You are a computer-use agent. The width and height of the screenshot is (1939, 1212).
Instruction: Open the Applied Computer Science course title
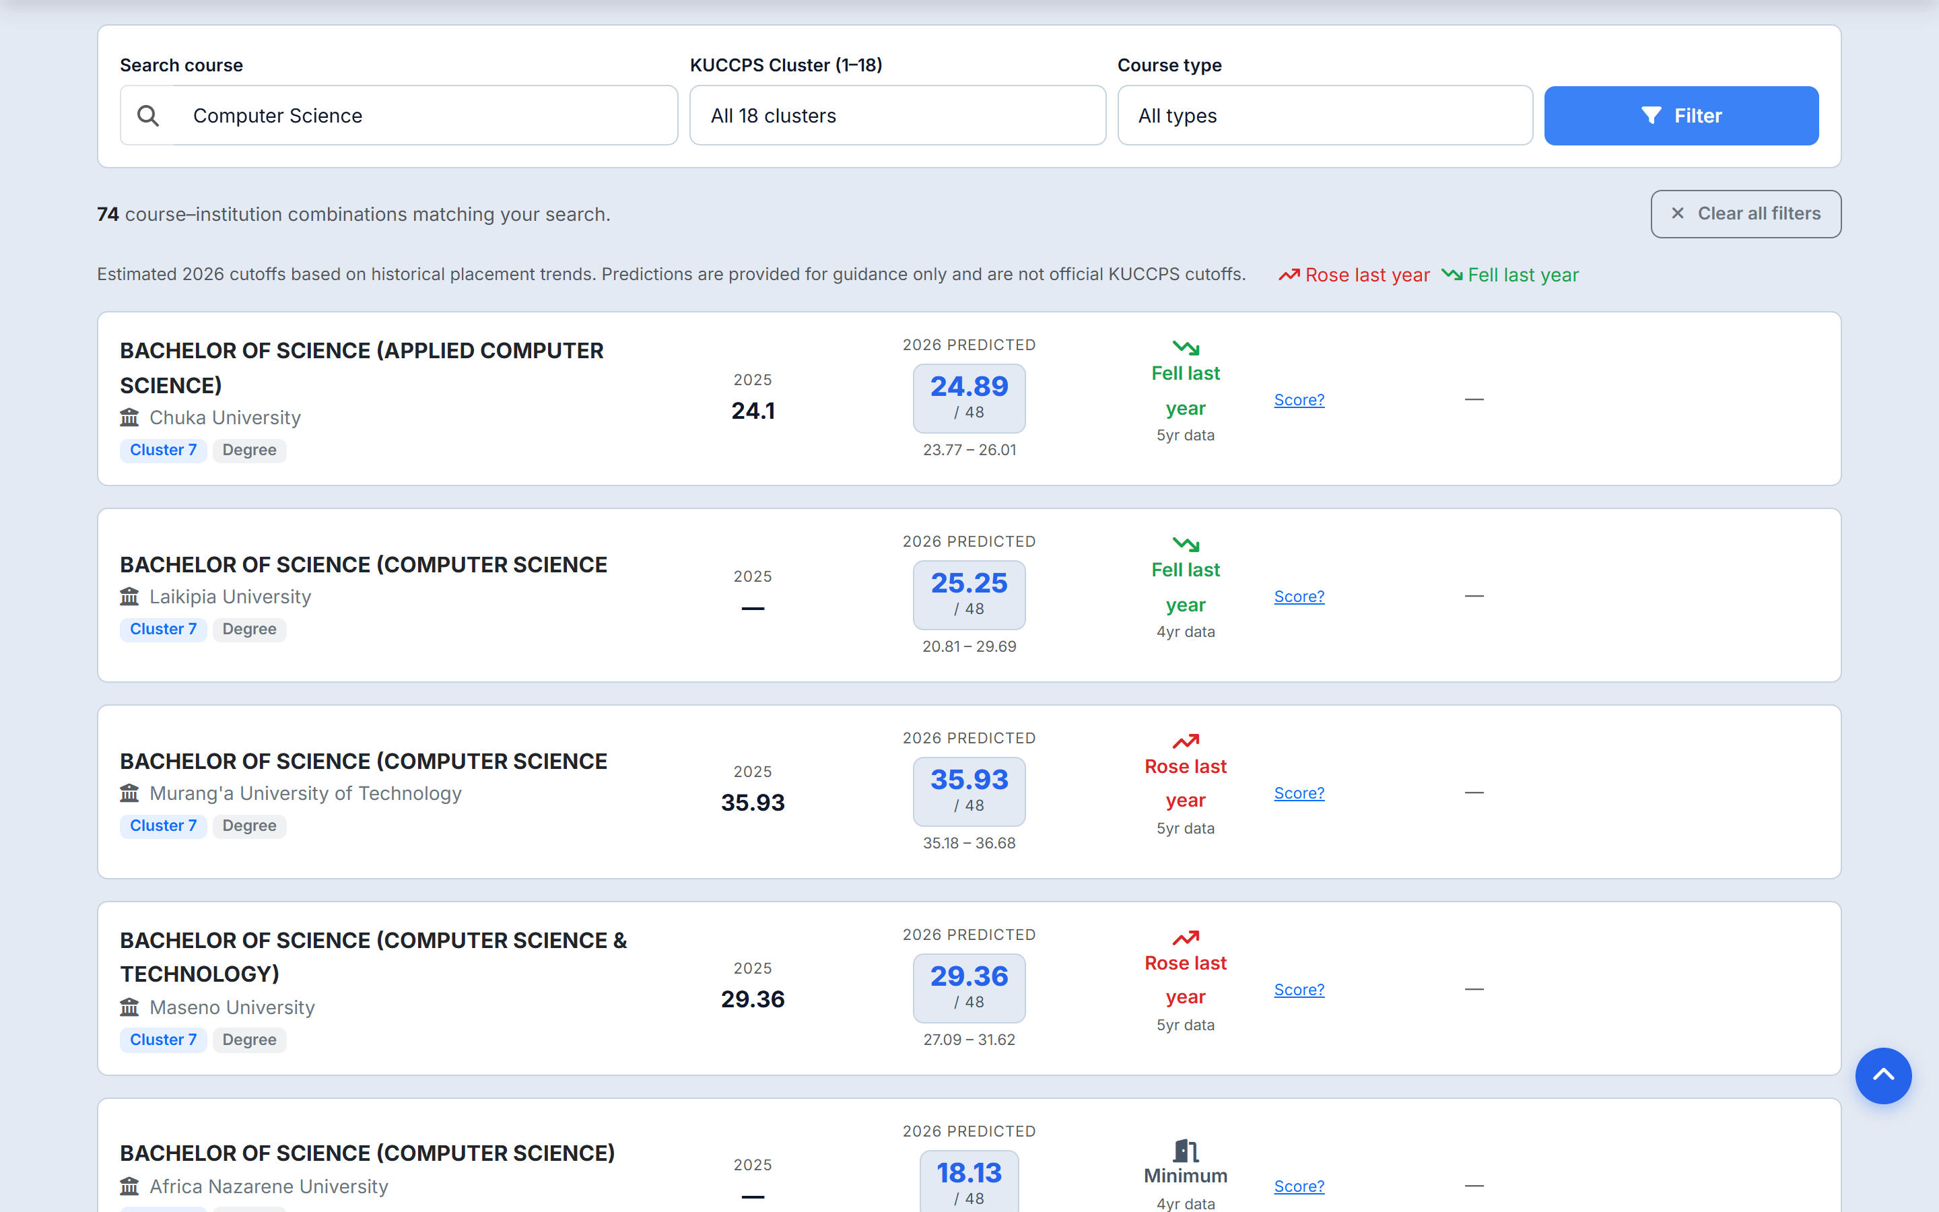362,368
